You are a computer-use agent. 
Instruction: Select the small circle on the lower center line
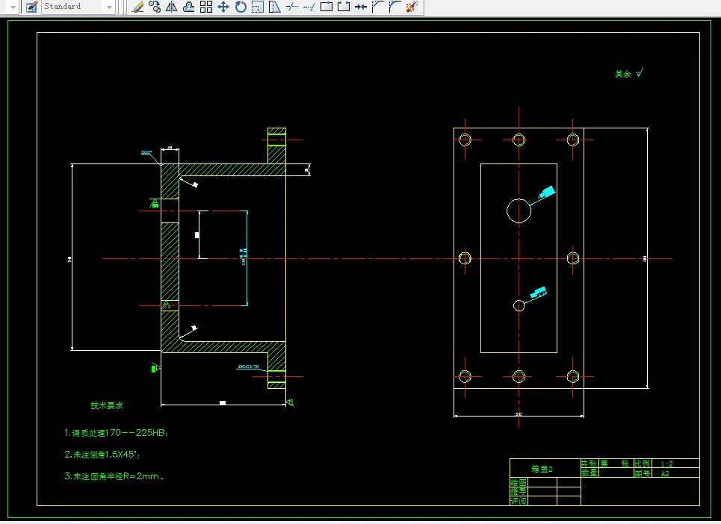pos(519,305)
